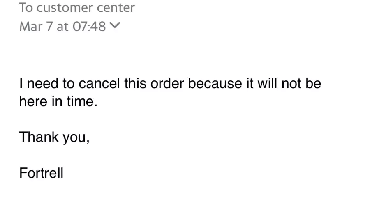370x215 pixels.
Task: Click the "07:48" time value
Action: click(89, 26)
